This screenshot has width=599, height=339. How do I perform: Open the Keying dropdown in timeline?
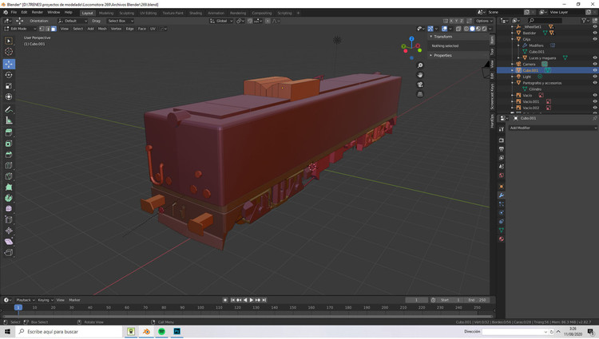45,300
